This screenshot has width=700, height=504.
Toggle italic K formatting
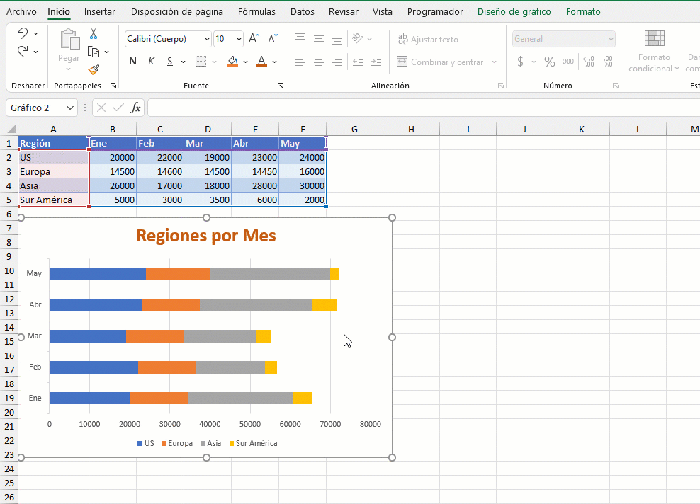pyautogui.click(x=152, y=62)
